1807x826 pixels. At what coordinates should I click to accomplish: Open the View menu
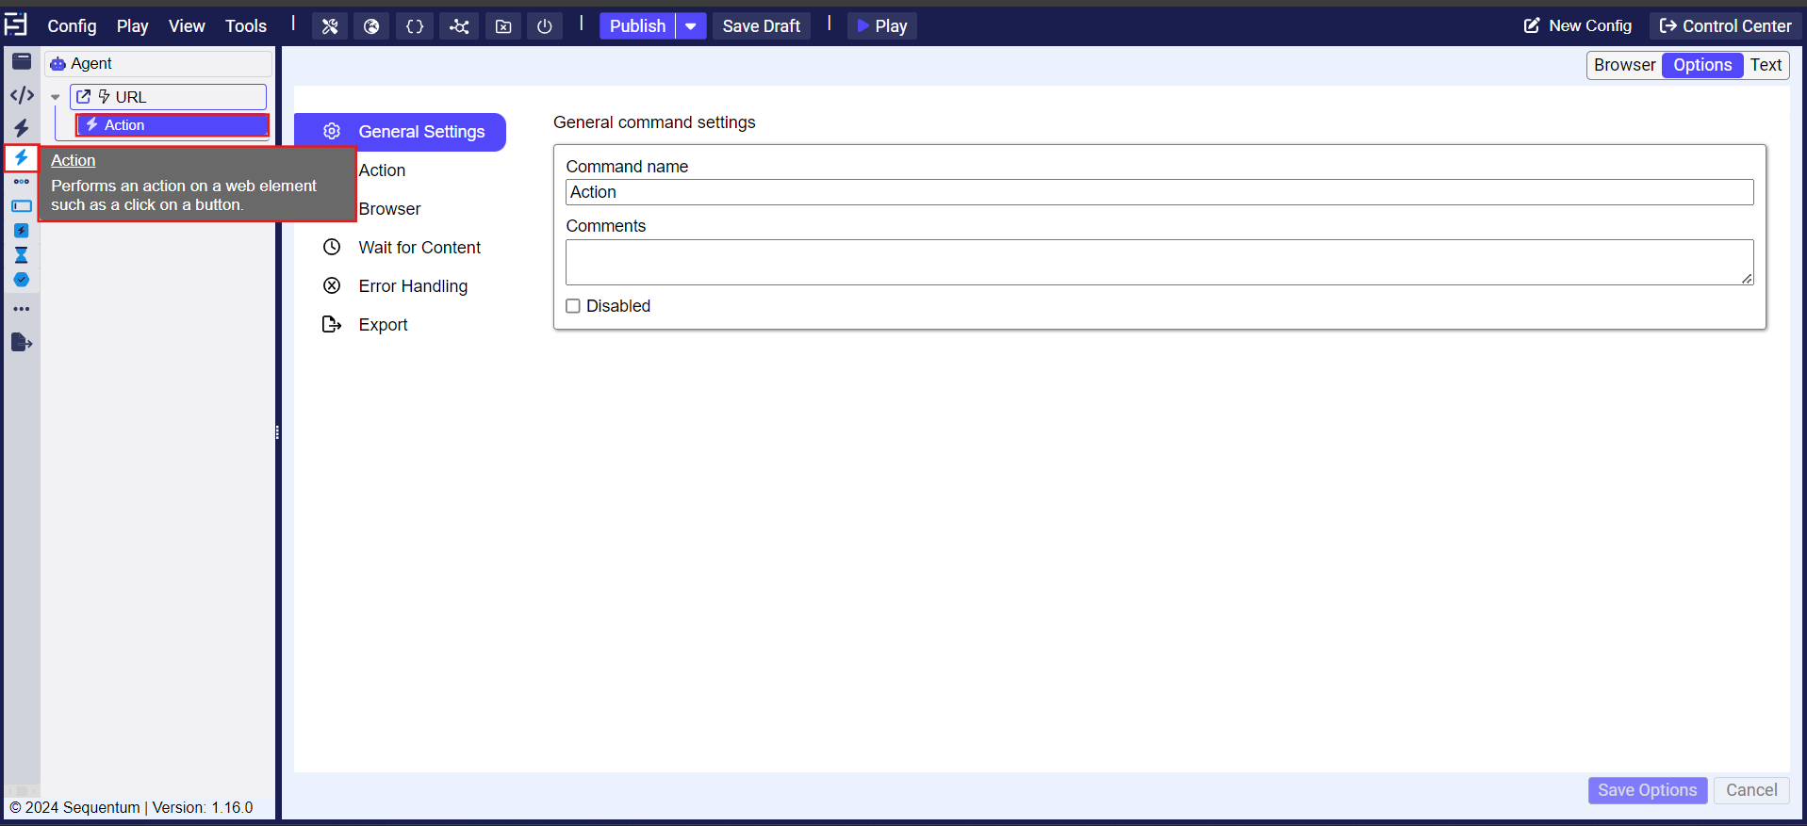(x=187, y=26)
